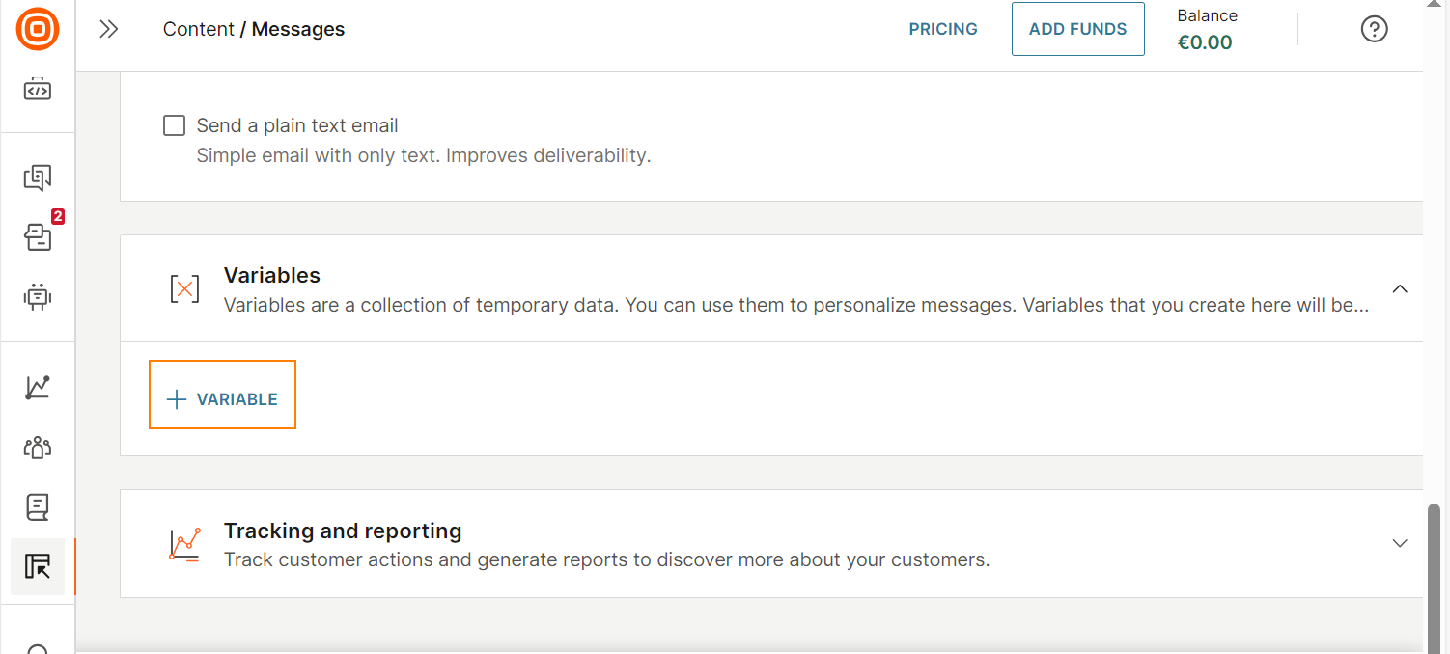1450x654 pixels.
Task: Go to Content in the breadcrumb
Action: pos(198,29)
